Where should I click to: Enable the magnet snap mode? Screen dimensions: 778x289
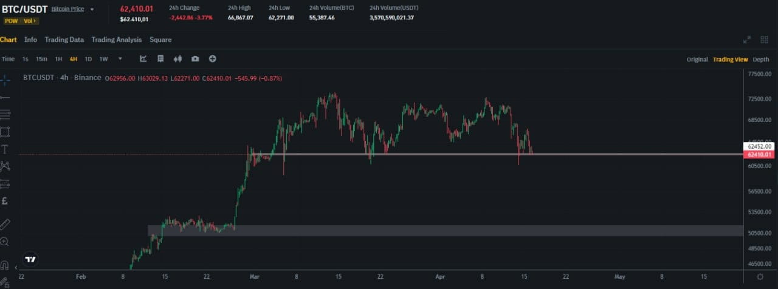coord(5,265)
